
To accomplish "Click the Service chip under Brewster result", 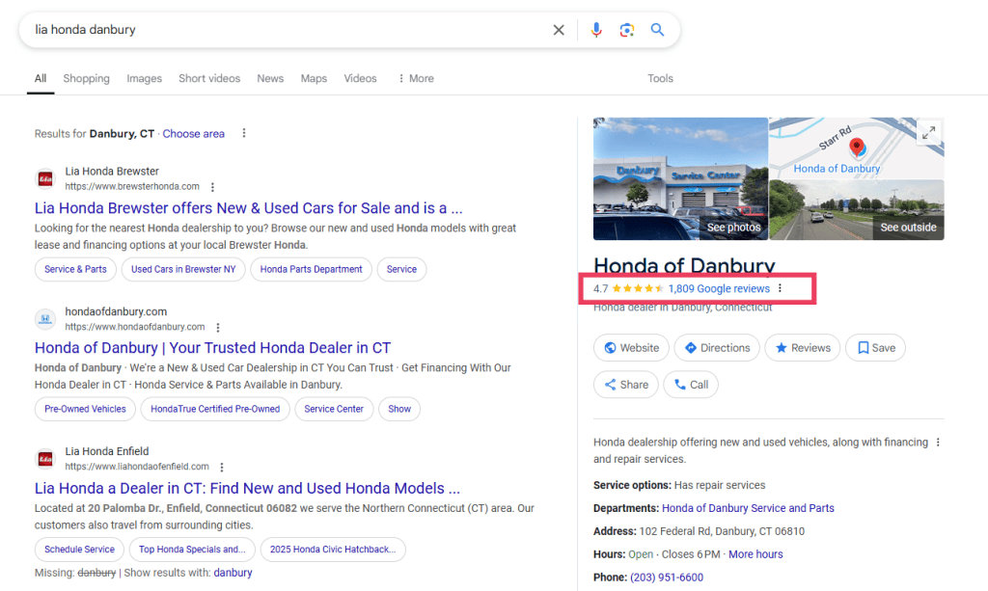I will pos(401,269).
